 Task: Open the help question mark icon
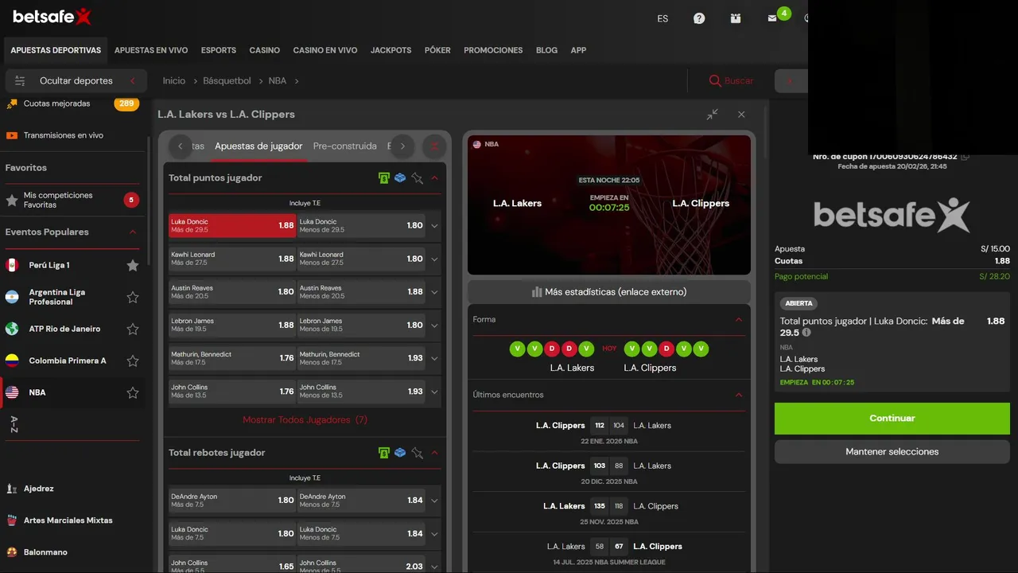(699, 18)
